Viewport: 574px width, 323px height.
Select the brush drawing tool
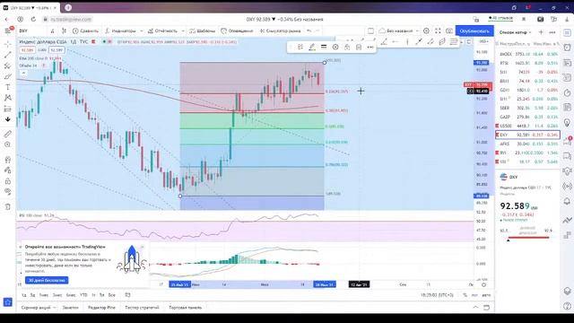click(8, 76)
